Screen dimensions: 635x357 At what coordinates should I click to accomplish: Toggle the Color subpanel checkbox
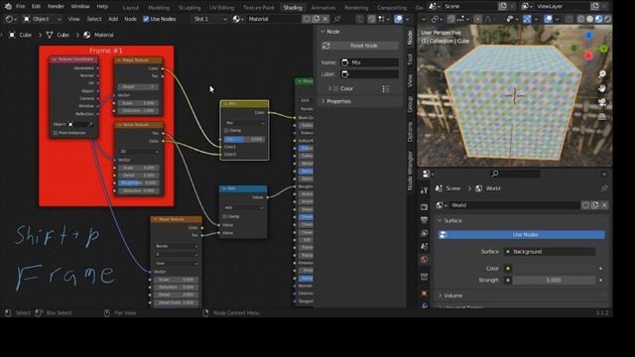click(x=336, y=88)
